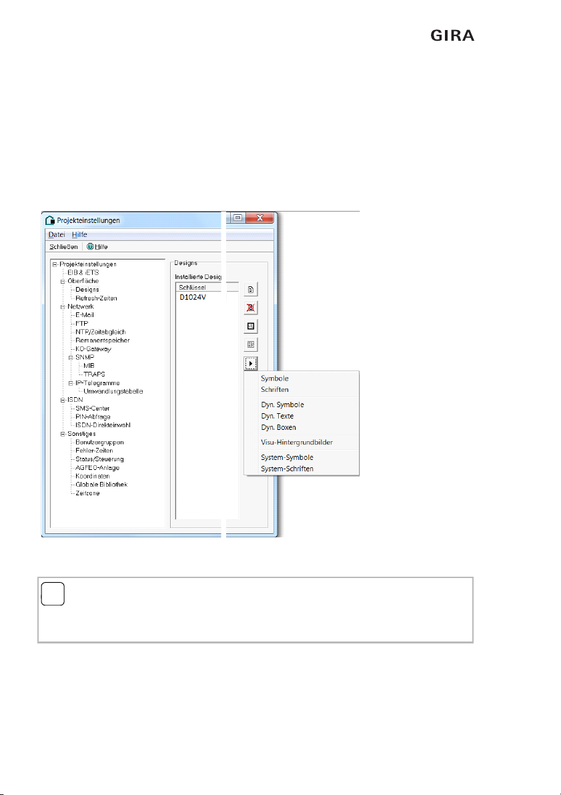Open the Hilfe menu in the menu bar
This screenshot has width=561, height=795.
point(79,235)
